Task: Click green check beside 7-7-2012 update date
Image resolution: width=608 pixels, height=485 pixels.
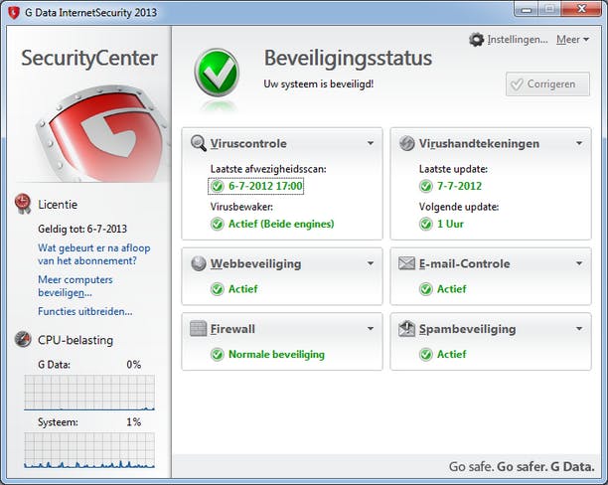Action: click(x=426, y=186)
